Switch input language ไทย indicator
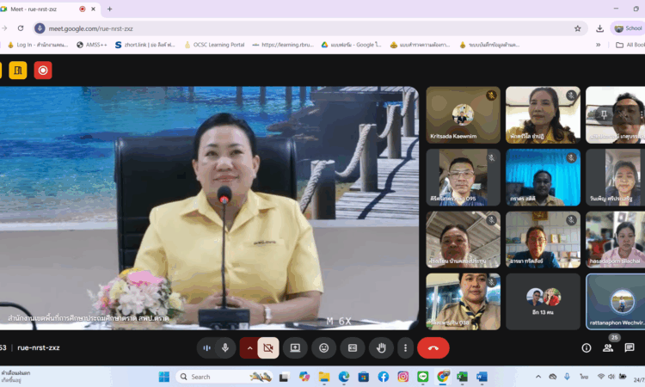The width and height of the screenshot is (645, 387). coord(584,377)
